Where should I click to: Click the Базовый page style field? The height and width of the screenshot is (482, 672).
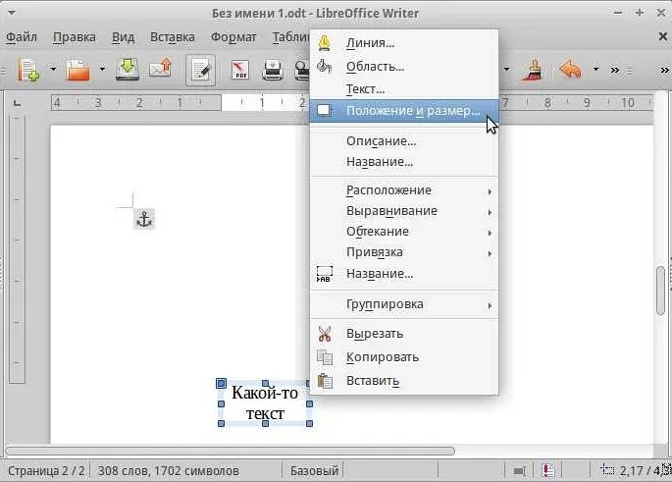click(x=314, y=471)
